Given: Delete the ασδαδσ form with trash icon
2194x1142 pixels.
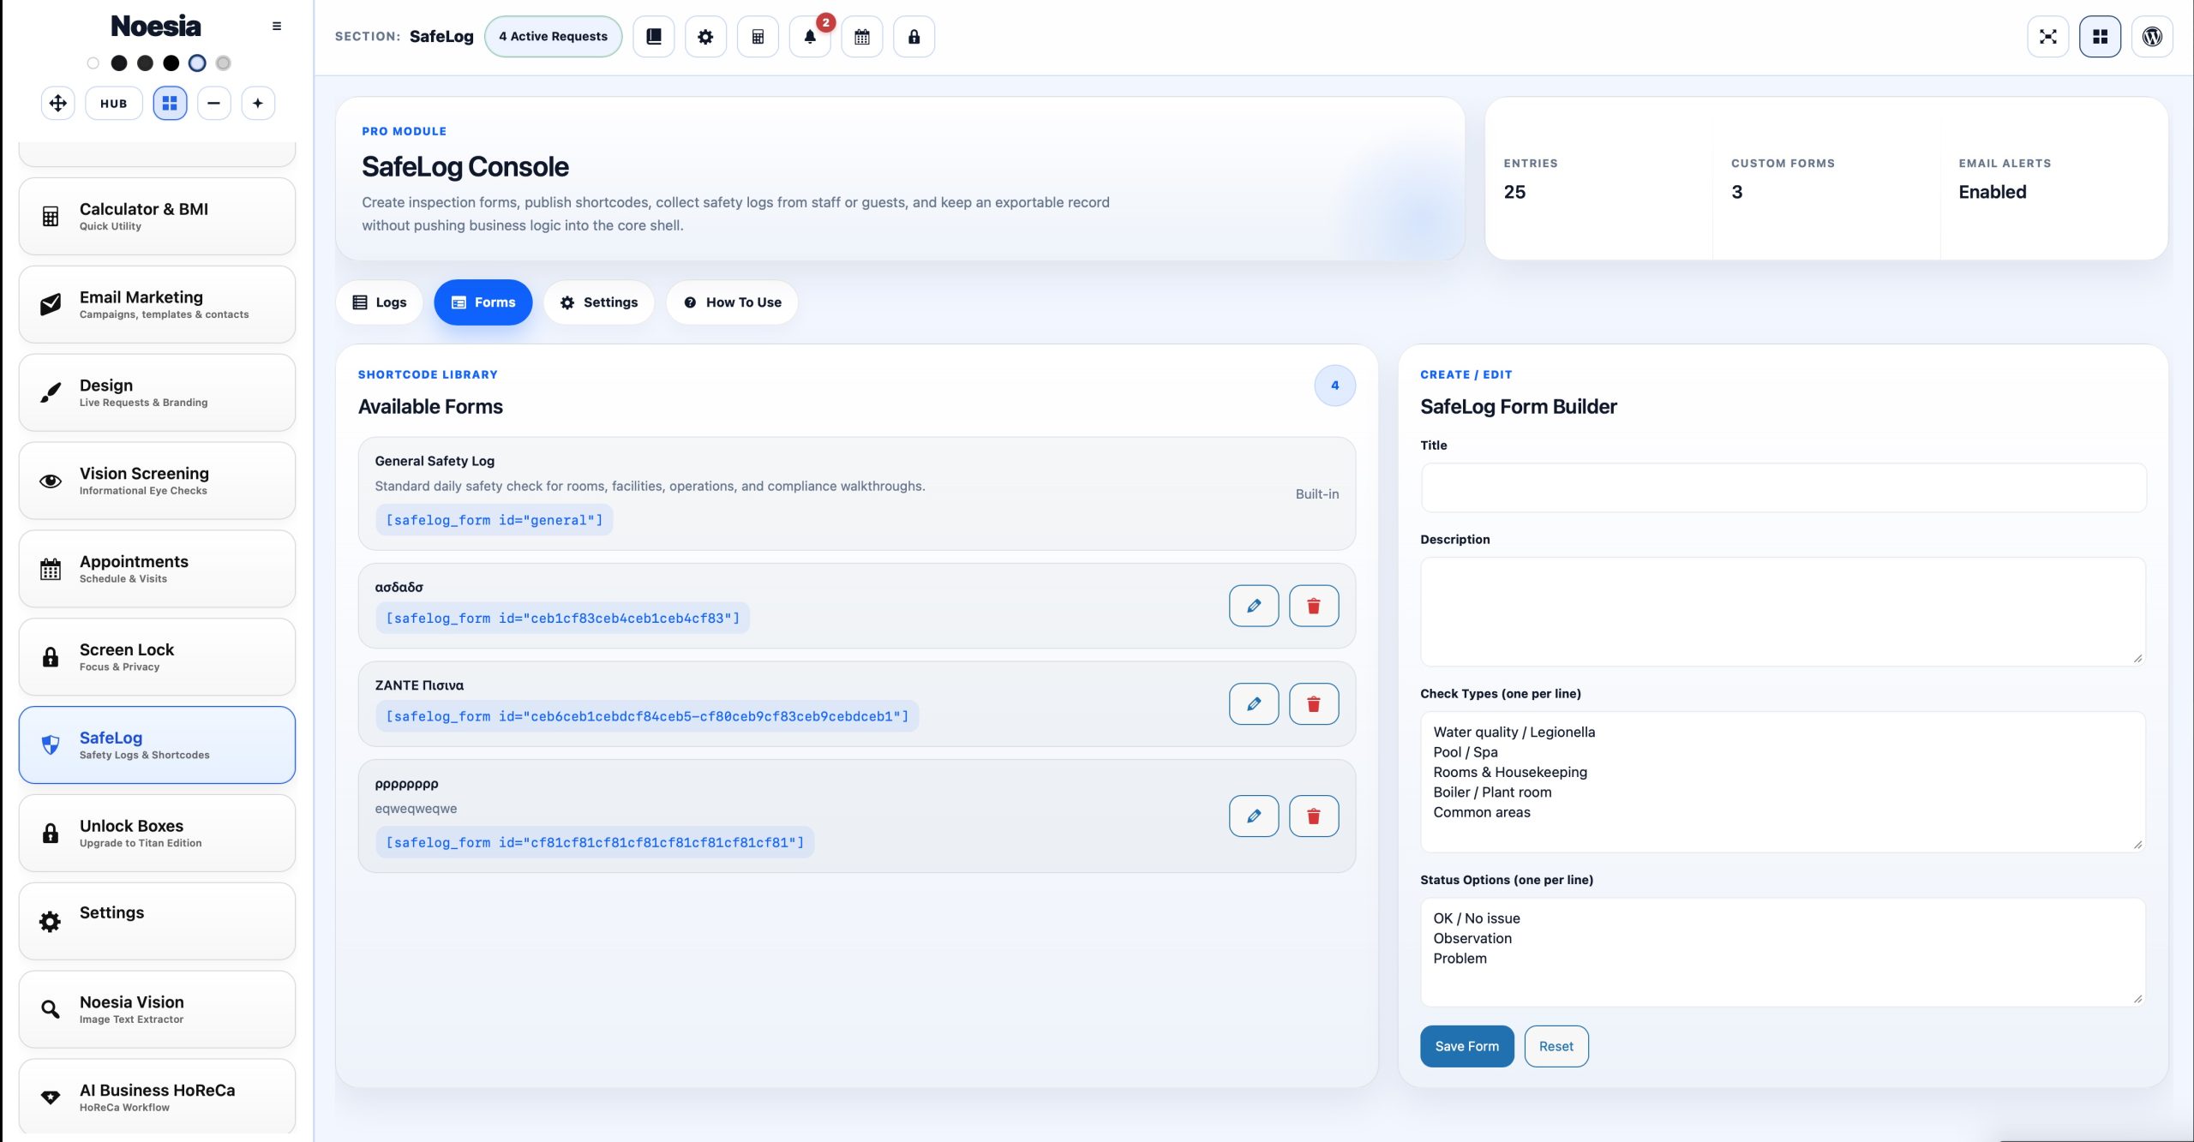Looking at the screenshot, I should [x=1314, y=606].
